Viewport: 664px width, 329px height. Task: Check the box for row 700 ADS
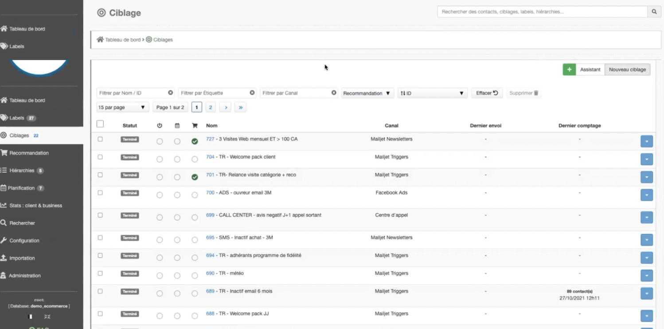click(100, 193)
